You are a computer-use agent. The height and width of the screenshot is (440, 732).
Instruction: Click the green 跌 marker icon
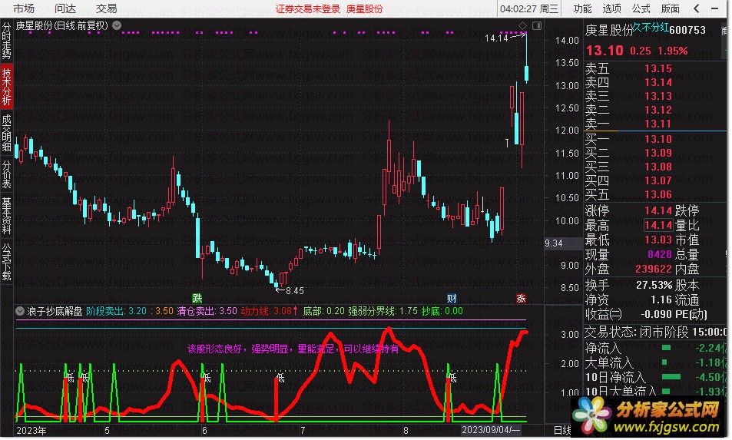coord(197,298)
